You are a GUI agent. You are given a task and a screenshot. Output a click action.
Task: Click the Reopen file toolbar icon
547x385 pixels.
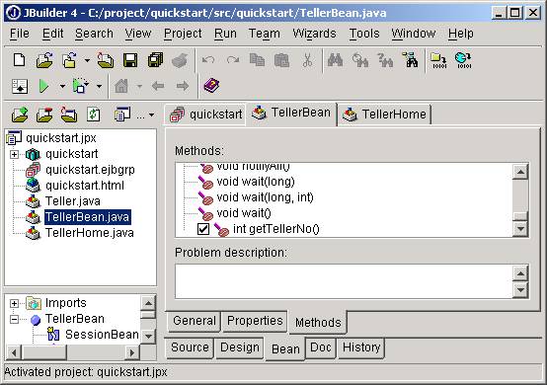pos(69,60)
